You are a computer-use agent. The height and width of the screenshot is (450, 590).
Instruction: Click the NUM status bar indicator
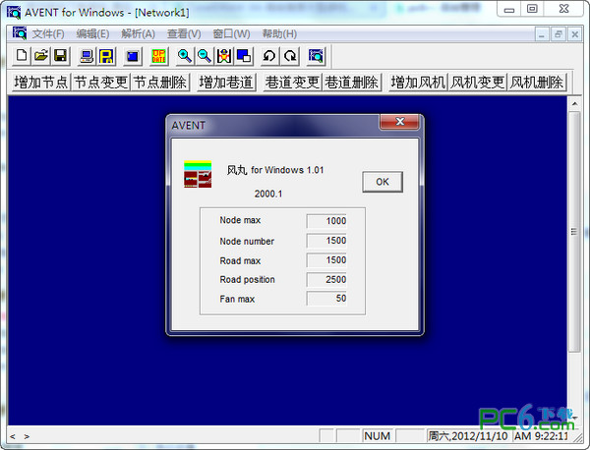click(x=377, y=436)
